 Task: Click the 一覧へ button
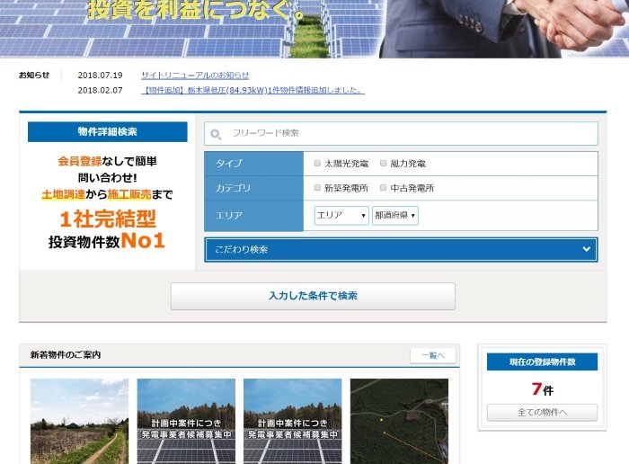pos(432,355)
